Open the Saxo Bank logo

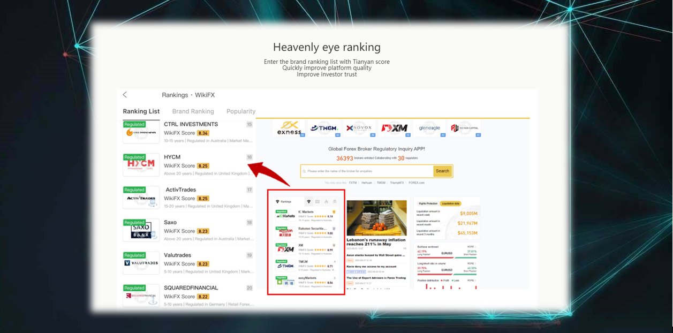point(141,230)
